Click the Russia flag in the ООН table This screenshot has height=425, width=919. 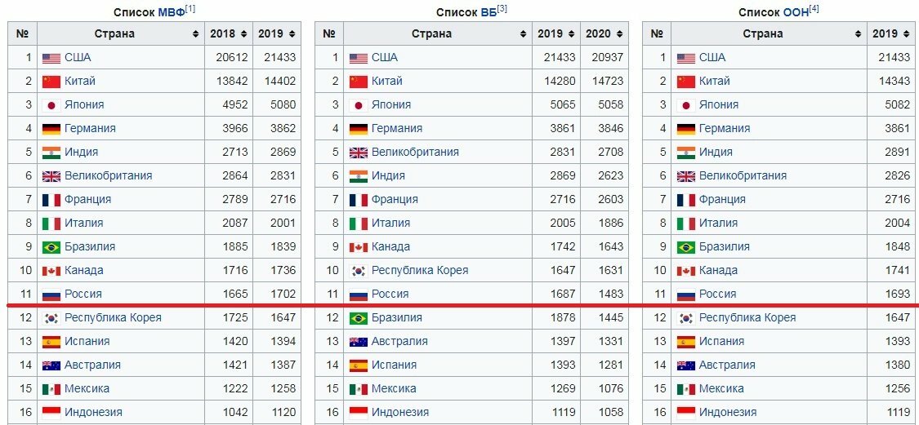(686, 294)
